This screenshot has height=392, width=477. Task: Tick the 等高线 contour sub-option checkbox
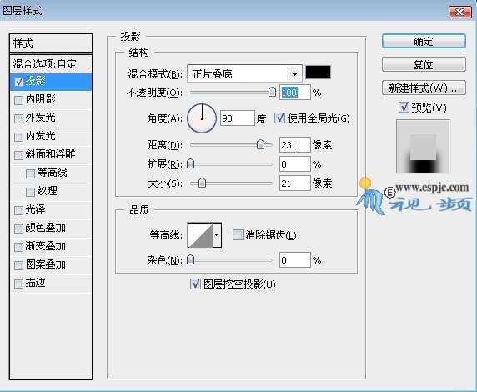(30, 173)
